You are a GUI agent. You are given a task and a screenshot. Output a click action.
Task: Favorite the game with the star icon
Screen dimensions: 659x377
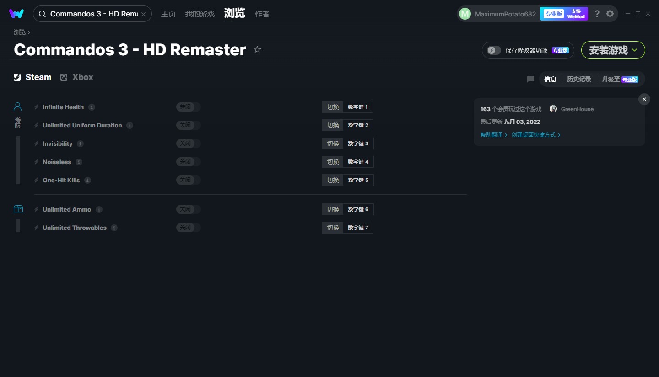[x=257, y=49]
